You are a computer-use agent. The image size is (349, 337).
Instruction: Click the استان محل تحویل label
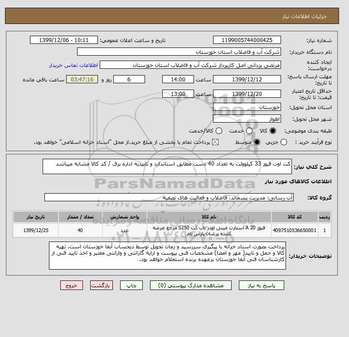coord(310,108)
